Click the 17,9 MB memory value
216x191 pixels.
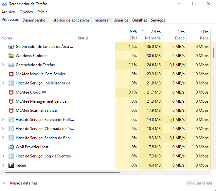pos(154,110)
